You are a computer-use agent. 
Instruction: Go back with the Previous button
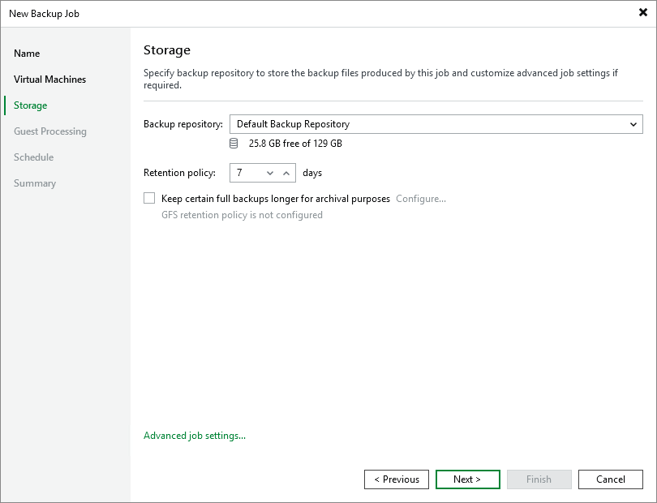coord(397,479)
